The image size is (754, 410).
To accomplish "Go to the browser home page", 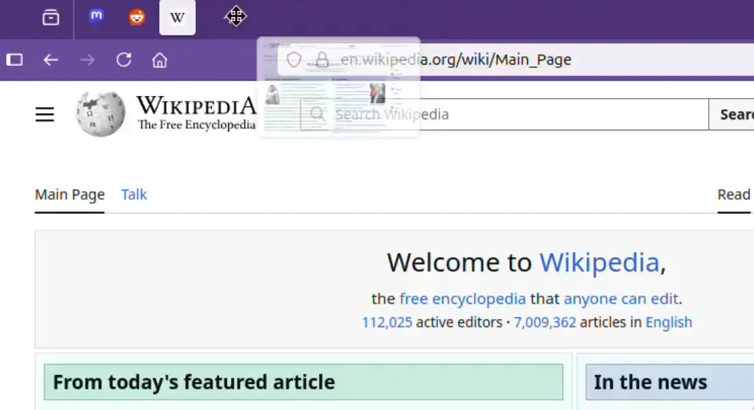I will (160, 60).
